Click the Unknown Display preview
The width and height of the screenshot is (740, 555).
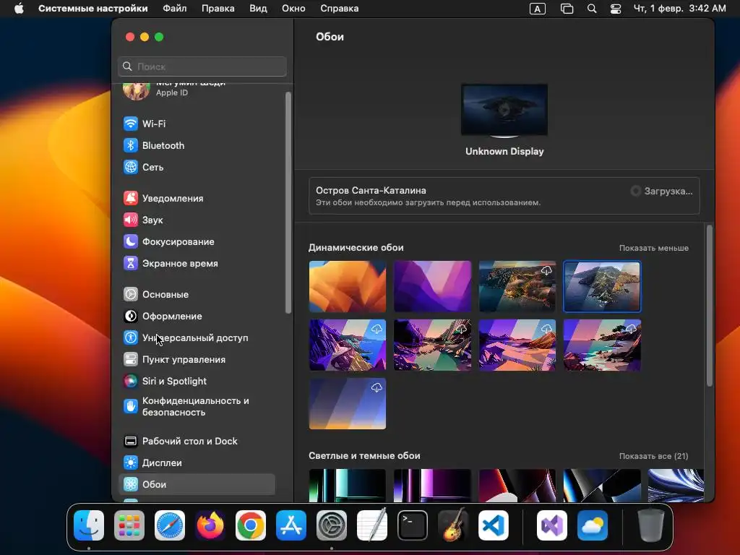pos(504,111)
